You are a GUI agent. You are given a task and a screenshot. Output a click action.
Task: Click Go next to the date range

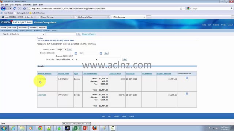coord(106,53)
